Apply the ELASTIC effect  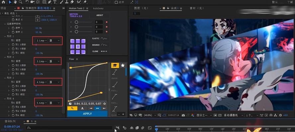tap(100, 39)
